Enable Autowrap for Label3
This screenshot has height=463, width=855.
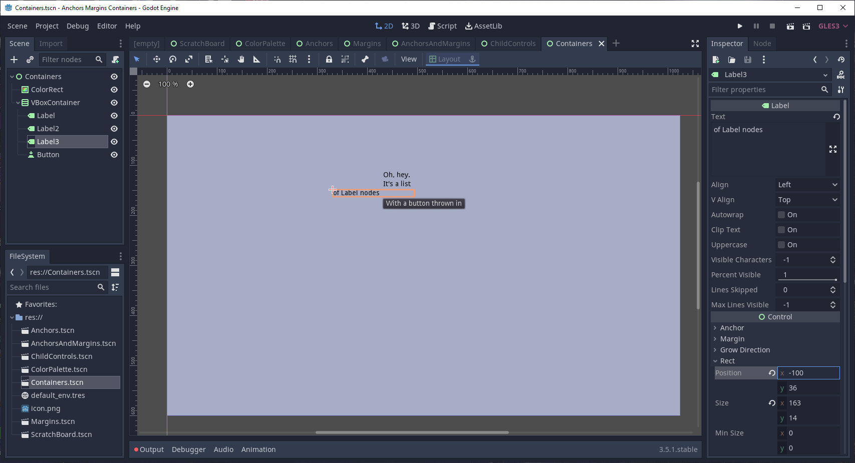781,214
